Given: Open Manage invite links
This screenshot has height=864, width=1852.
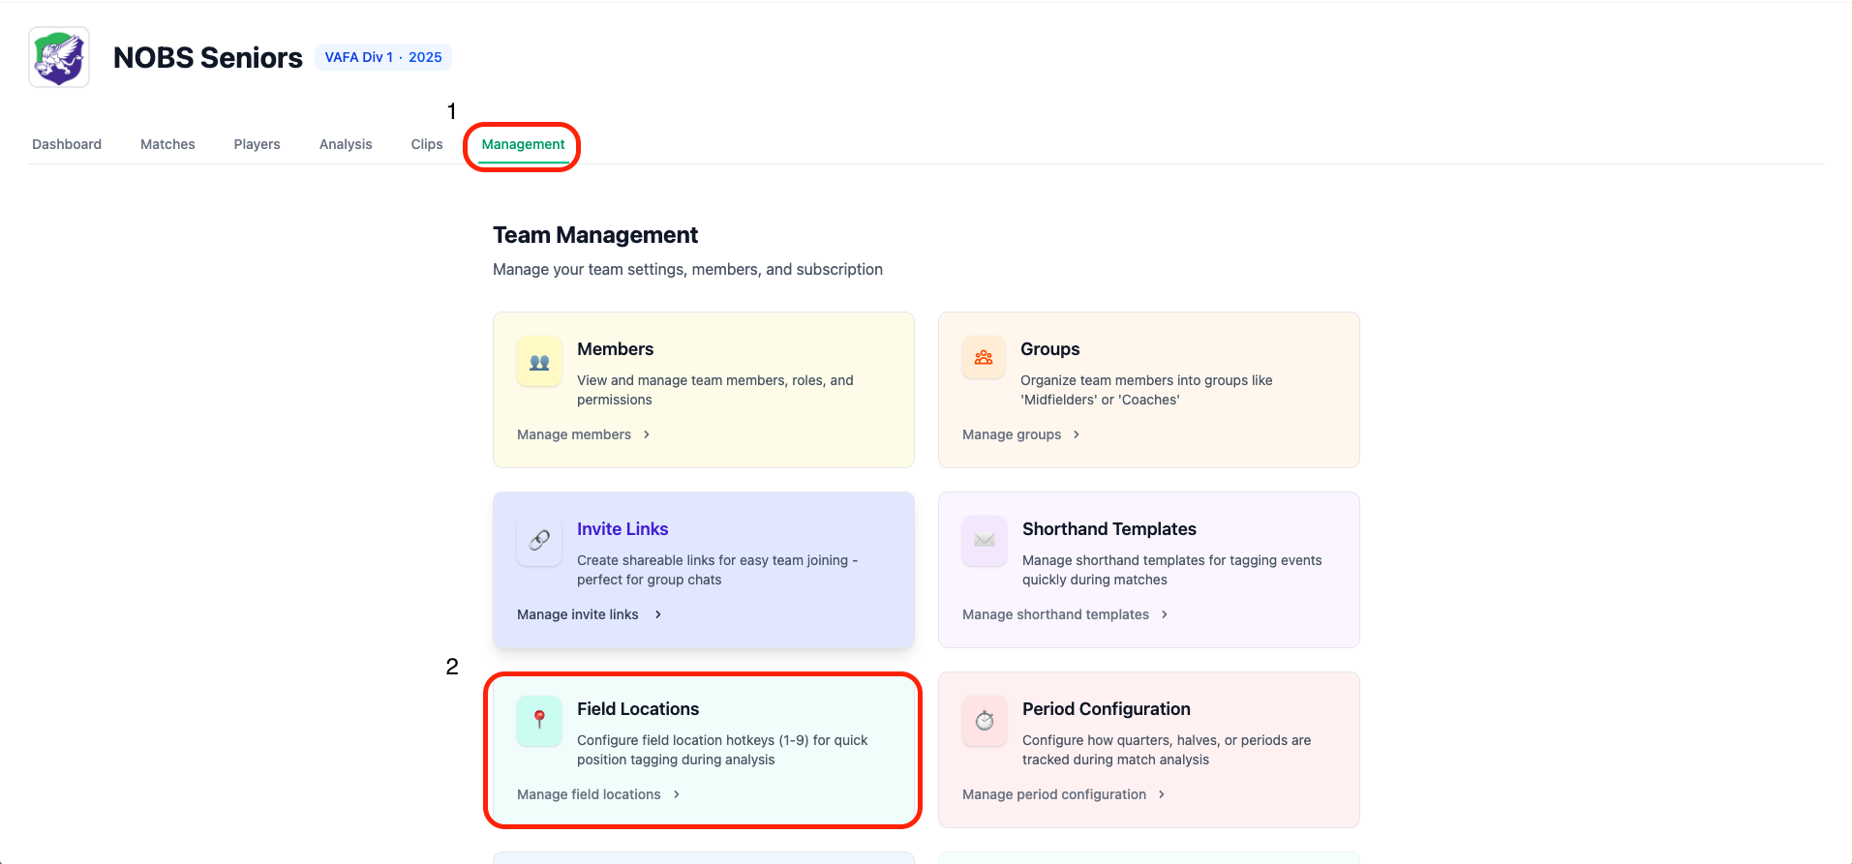Looking at the screenshot, I should 578,614.
